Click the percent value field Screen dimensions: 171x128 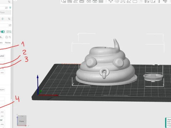click(x=2, y=69)
